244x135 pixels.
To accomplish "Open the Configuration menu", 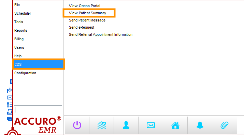I will coord(25,73).
